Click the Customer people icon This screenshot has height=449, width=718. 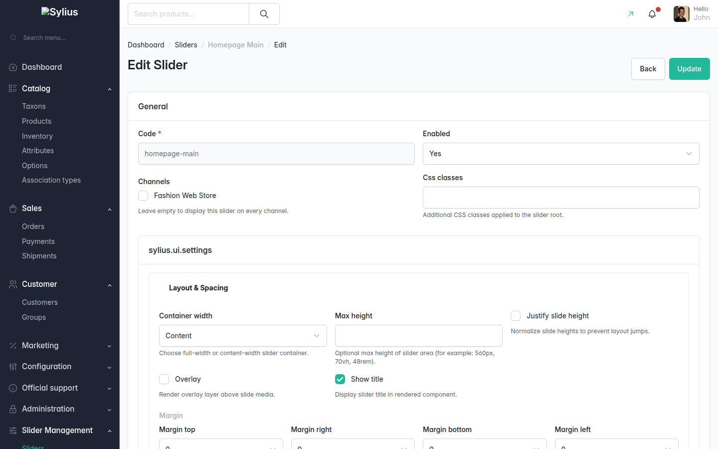click(x=13, y=284)
